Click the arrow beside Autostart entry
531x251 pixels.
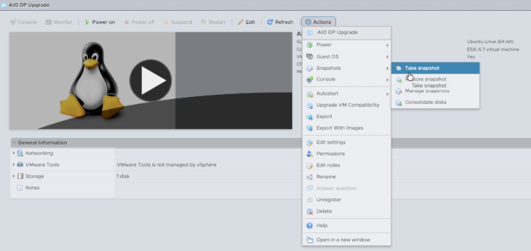387,94
